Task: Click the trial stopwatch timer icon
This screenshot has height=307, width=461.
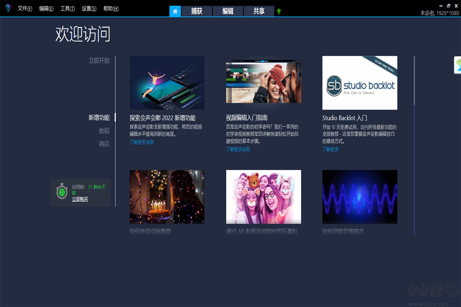Action: coord(62,192)
